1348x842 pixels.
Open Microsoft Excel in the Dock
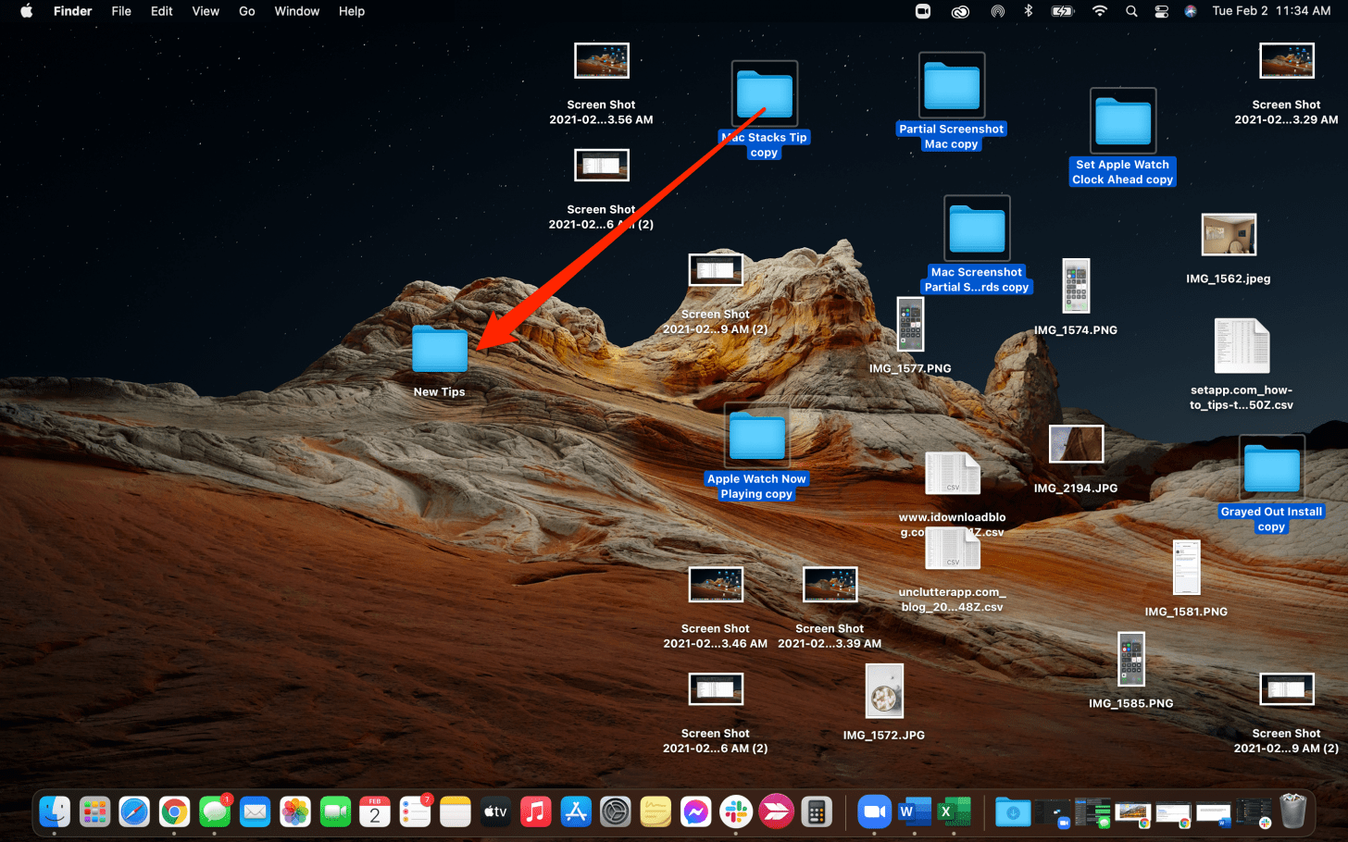coord(954,812)
